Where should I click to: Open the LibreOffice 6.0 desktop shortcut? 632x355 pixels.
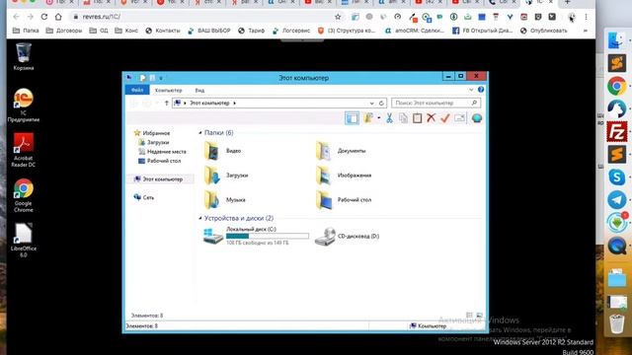24,240
